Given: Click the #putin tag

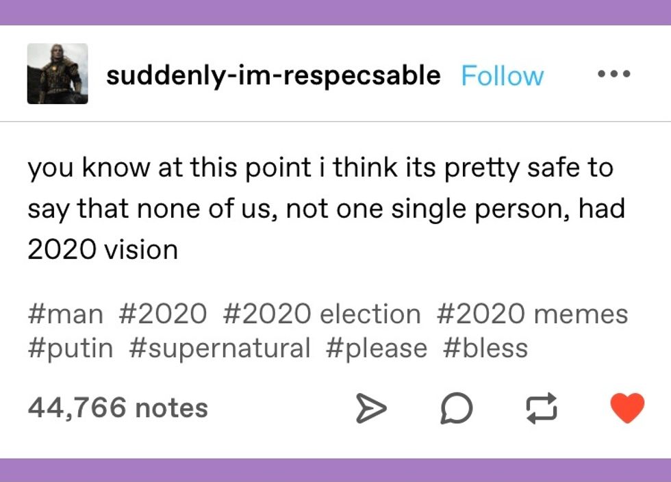Looking at the screenshot, I should point(71,348).
